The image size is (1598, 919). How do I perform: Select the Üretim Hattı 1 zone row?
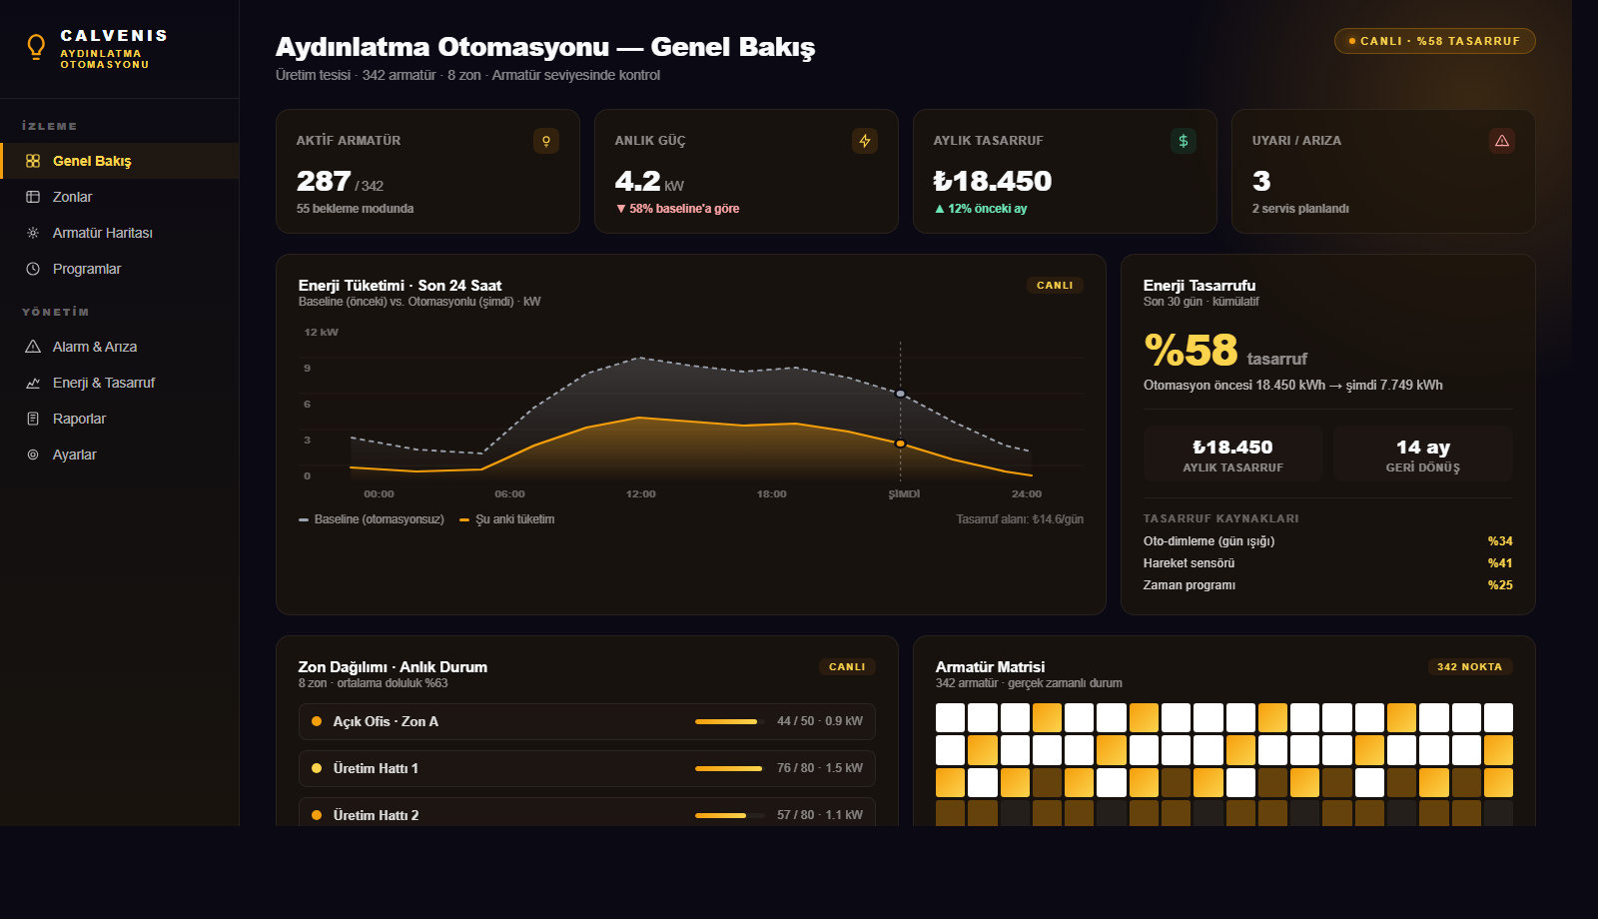tap(586, 768)
